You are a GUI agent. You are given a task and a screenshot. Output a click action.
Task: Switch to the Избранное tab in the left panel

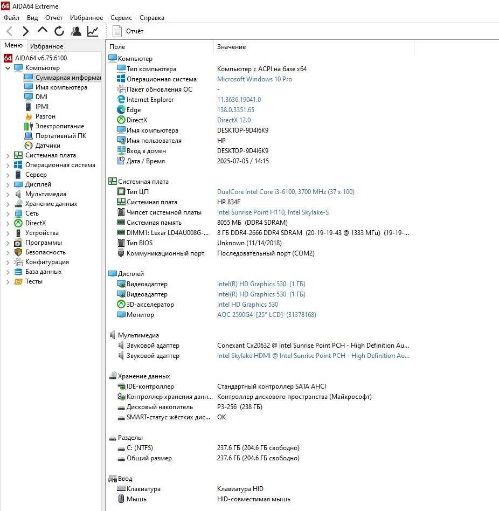pos(46,46)
